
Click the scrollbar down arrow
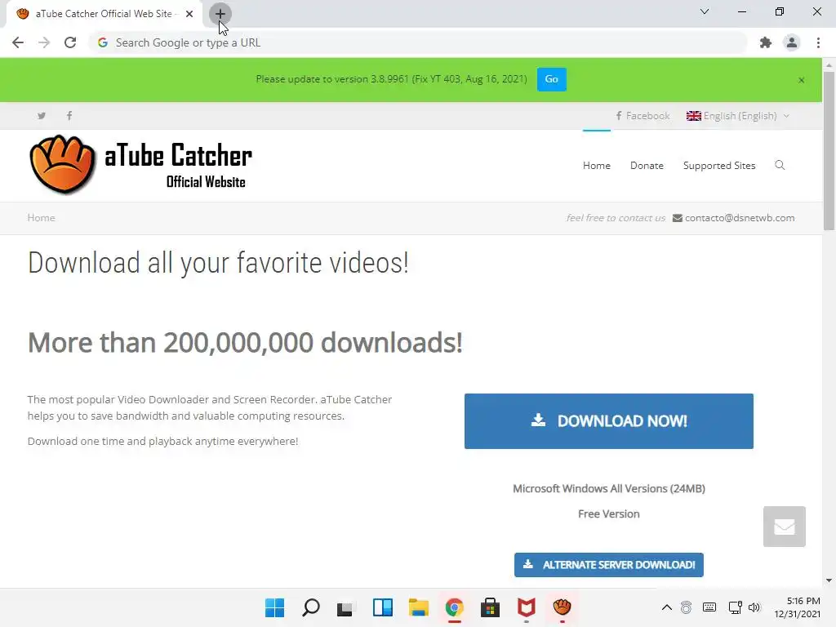click(x=829, y=580)
